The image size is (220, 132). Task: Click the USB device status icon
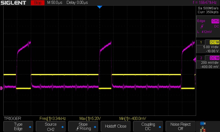click(203, 123)
